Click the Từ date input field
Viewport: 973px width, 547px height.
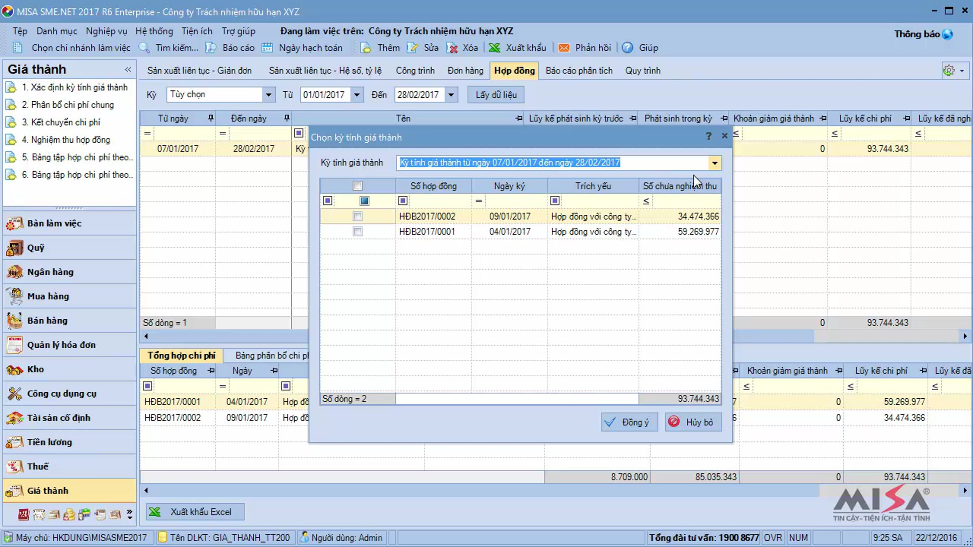coord(326,95)
